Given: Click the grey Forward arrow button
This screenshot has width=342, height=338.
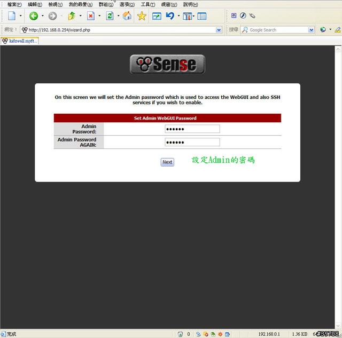Looking at the screenshot, I should 52,16.
